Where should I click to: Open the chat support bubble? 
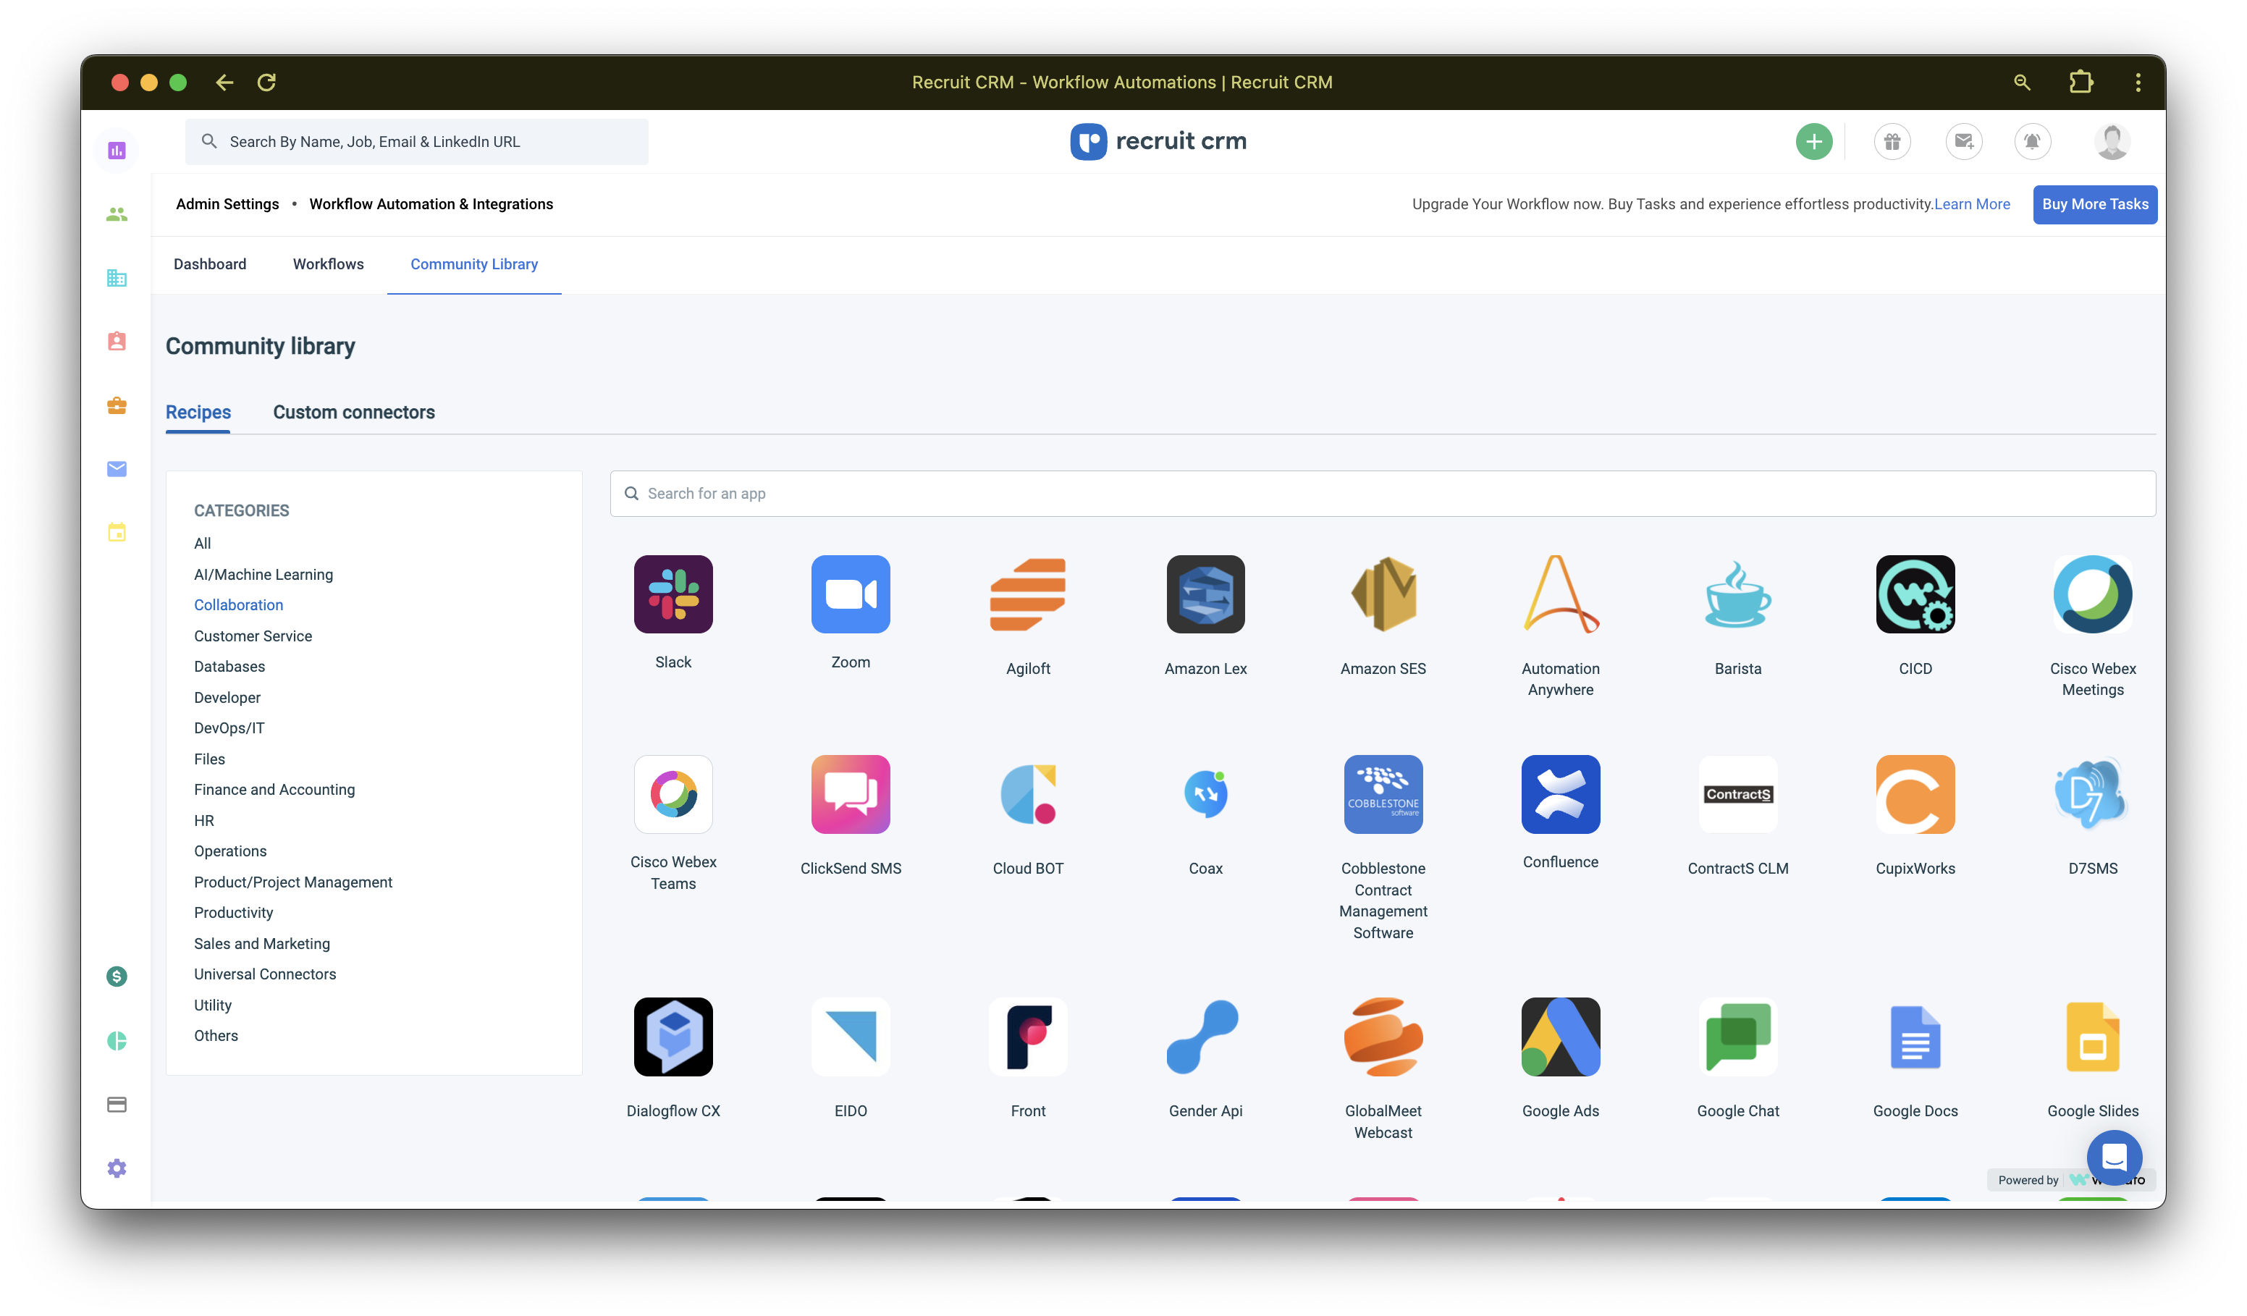pos(2114,1158)
